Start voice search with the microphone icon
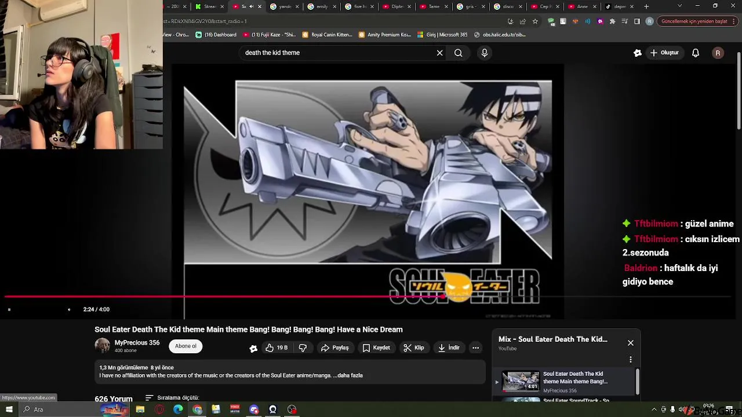This screenshot has height=417, width=742. point(485,53)
